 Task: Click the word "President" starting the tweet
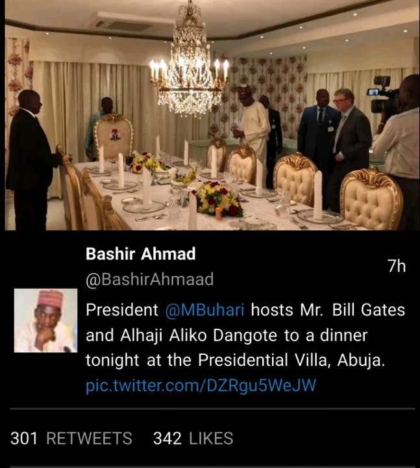click(x=122, y=309)
